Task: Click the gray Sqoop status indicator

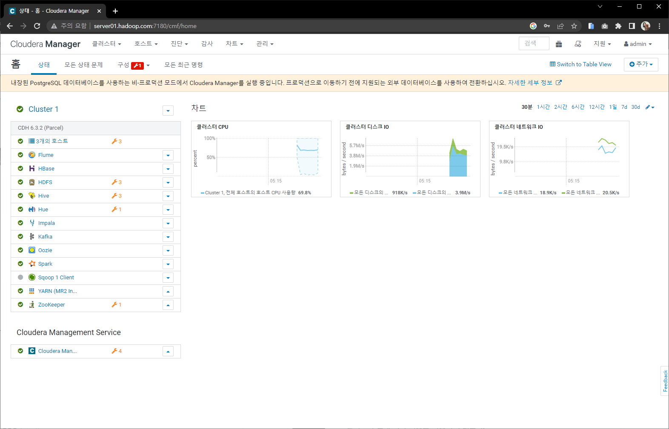Action: (20, 277)
